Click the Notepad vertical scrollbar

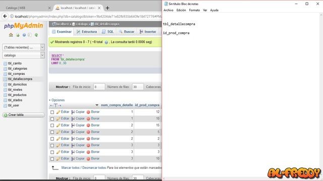pos(321,95)
